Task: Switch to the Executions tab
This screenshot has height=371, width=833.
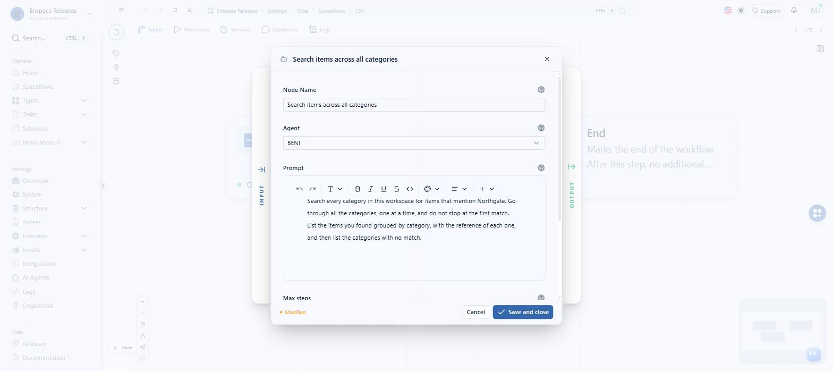Action: tap(191, 29)
